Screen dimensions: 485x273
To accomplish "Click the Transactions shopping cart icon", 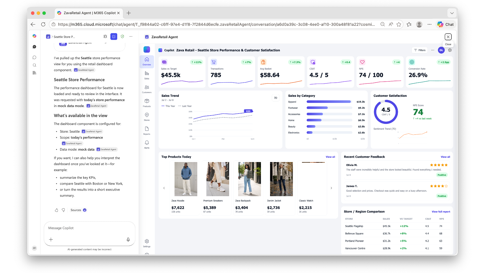I will pos(214,62).
